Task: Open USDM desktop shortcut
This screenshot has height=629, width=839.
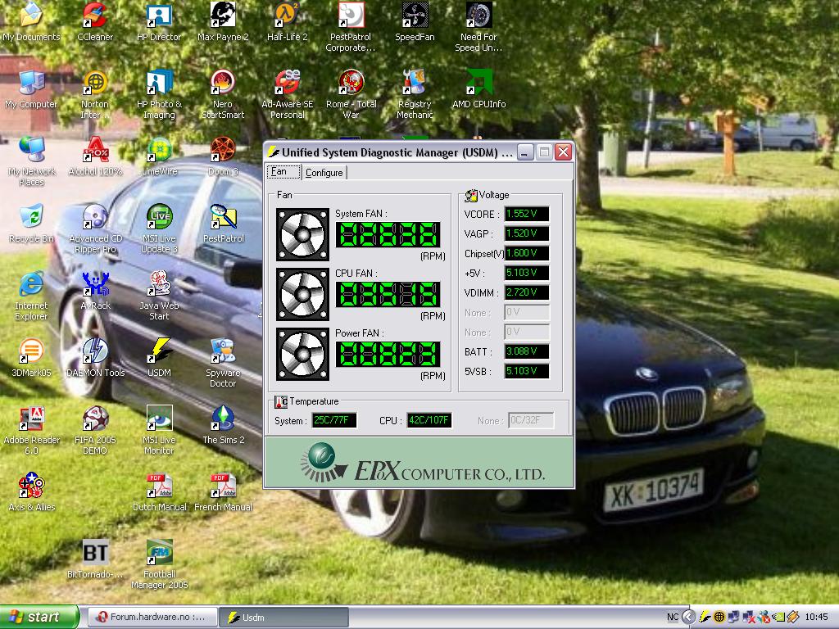Action: [159, 357]
